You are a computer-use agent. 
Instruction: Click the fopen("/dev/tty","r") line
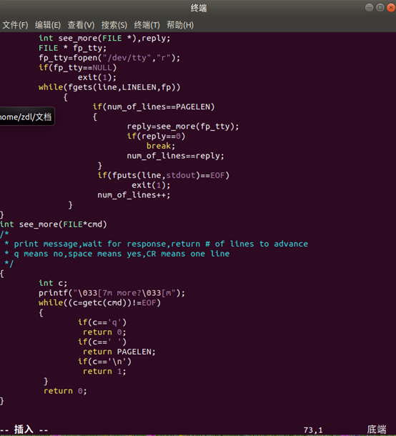tap(109, 58)
